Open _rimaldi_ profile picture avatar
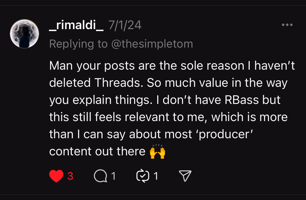306x200 pixels. point(24,34)
